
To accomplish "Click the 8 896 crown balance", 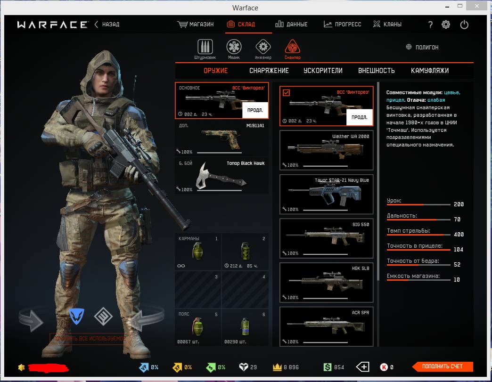I will pos(291,367).
